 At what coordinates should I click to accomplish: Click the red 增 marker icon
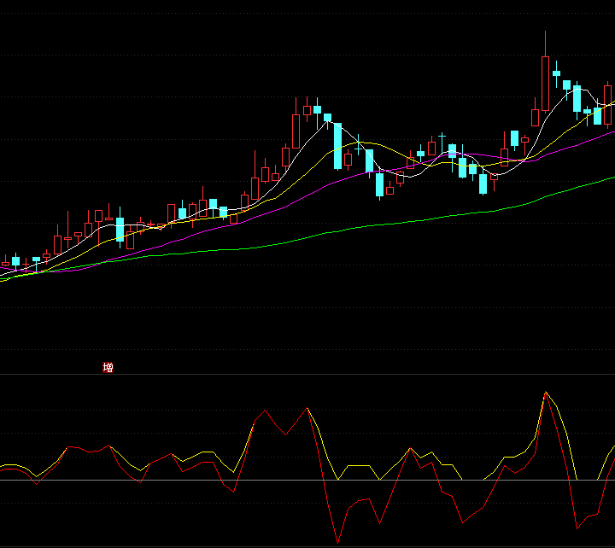[x=108, y=367]
